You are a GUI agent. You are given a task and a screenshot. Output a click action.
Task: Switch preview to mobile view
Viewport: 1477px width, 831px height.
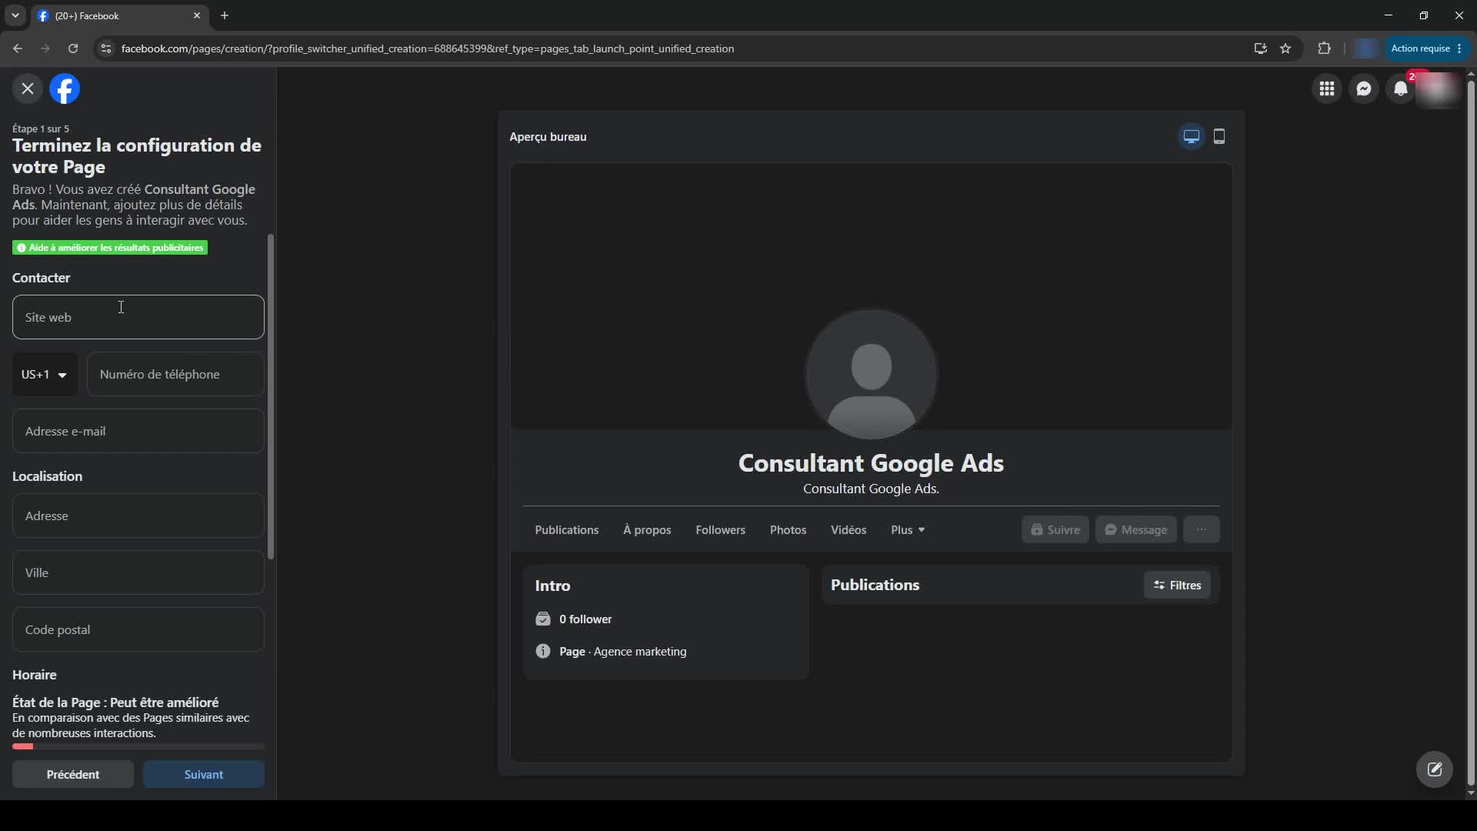[1219, 137]
